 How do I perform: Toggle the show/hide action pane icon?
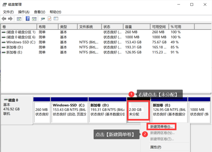tap(34, 19)
